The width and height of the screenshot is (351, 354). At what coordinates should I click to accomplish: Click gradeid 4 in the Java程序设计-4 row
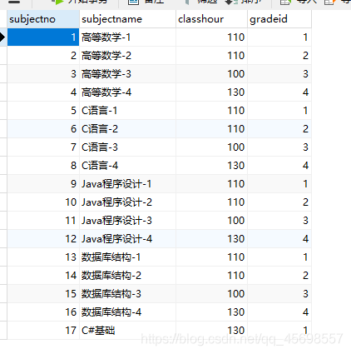279,239
